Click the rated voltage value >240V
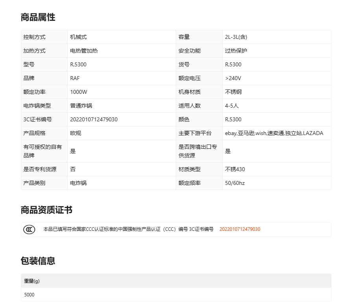This screenshot has height=307, width=339. tap(233, 78)
